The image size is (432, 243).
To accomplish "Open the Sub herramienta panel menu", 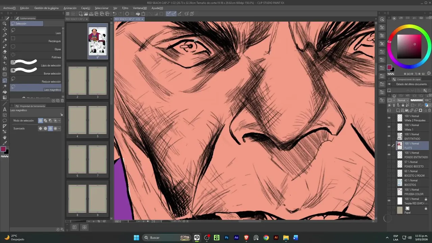I will click(x=12, y=18).
